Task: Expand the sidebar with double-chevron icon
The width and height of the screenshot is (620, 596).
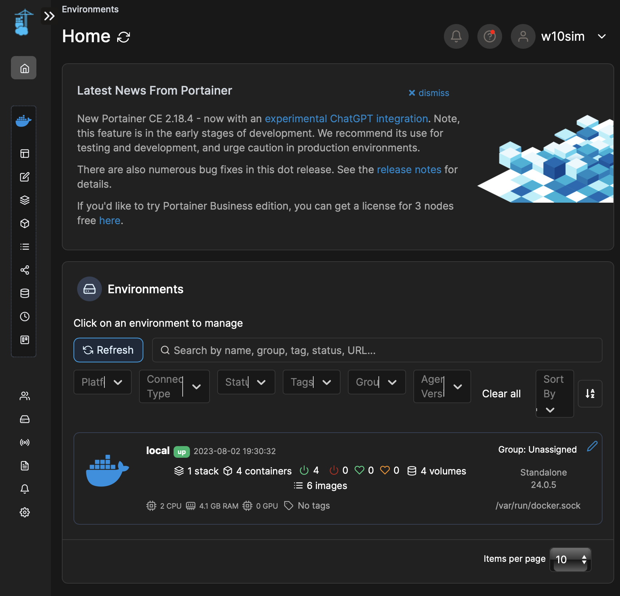Action: 49,16
